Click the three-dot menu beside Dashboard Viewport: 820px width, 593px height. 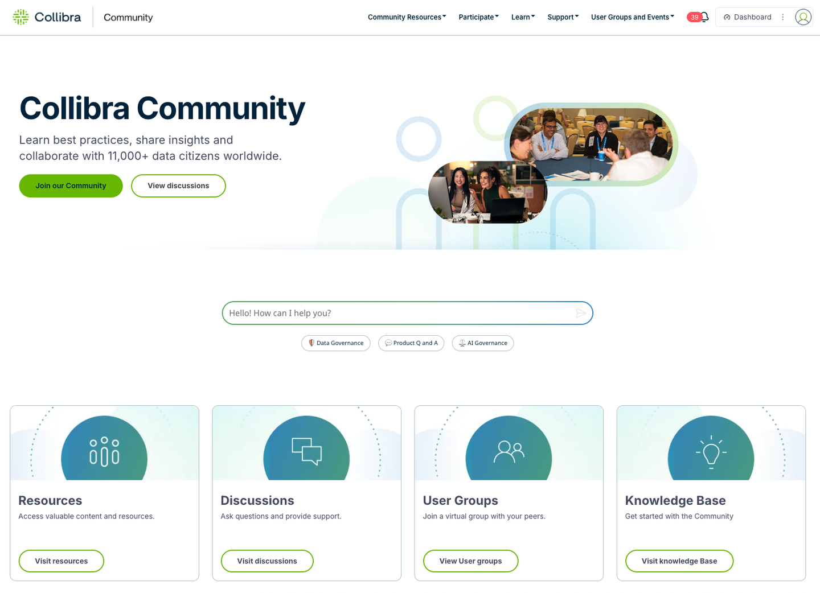783,17
